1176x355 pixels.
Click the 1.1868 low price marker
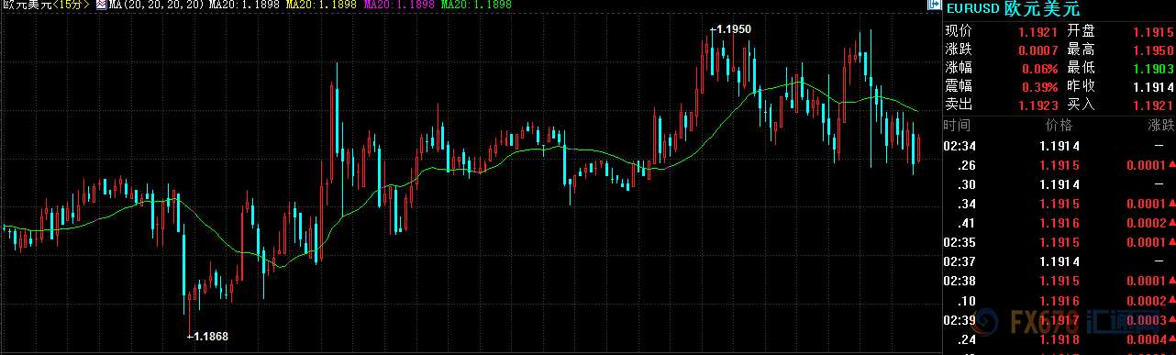[208, 337]
